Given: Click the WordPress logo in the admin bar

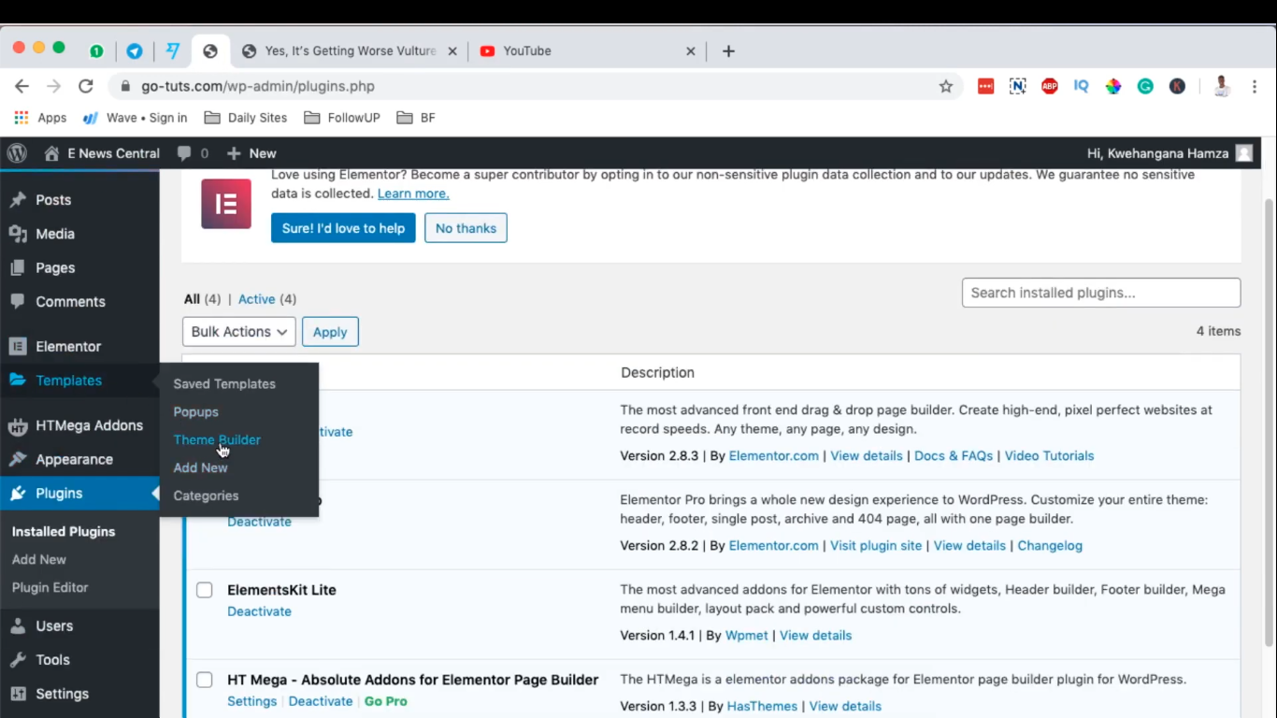Looking at the screenshot, I should (17, 153).
